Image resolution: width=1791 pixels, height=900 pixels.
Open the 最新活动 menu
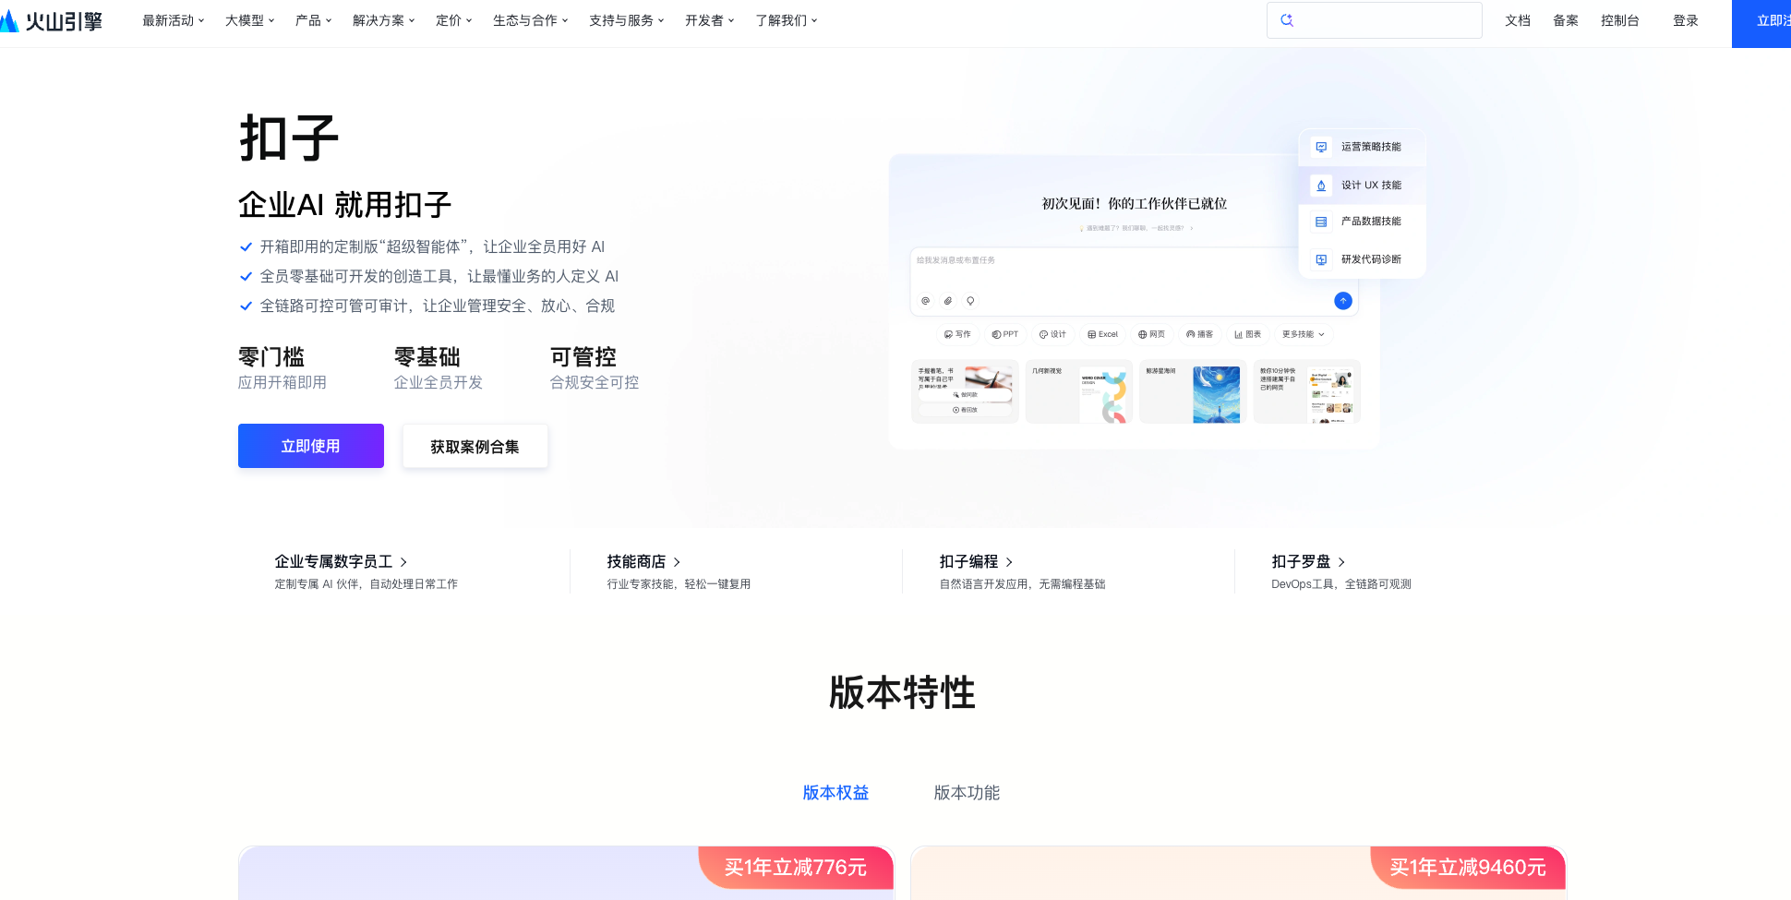tap(174, 20)
